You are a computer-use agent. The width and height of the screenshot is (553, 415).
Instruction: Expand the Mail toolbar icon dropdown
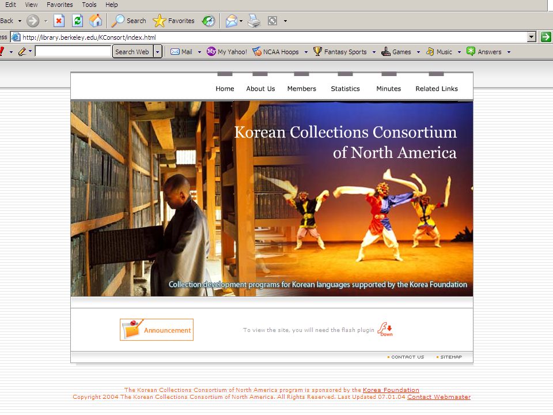tap(241, 21)
